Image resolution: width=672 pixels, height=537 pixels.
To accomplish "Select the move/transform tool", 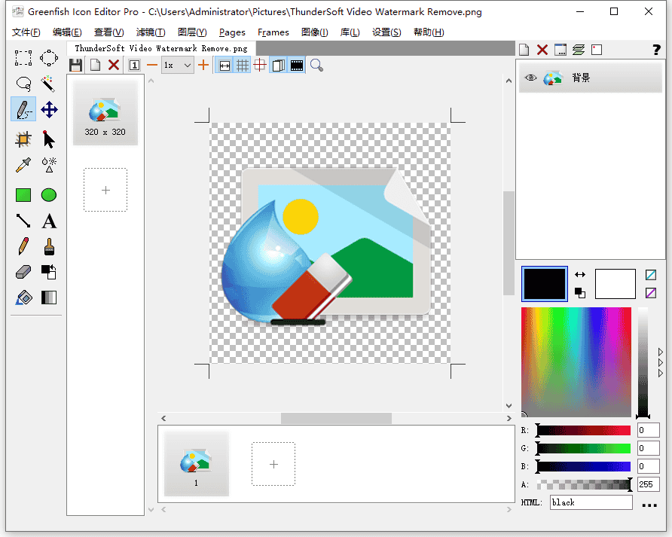I will (x=49, y=109).
